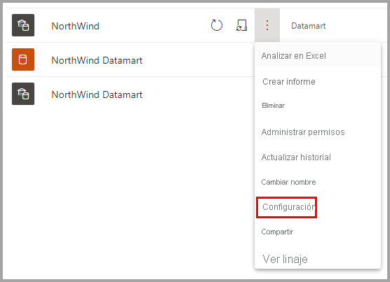Viewport: 390px width, 282px height.
Task: Open NorthWind Datamart next to orange icon
Action: 97,60
